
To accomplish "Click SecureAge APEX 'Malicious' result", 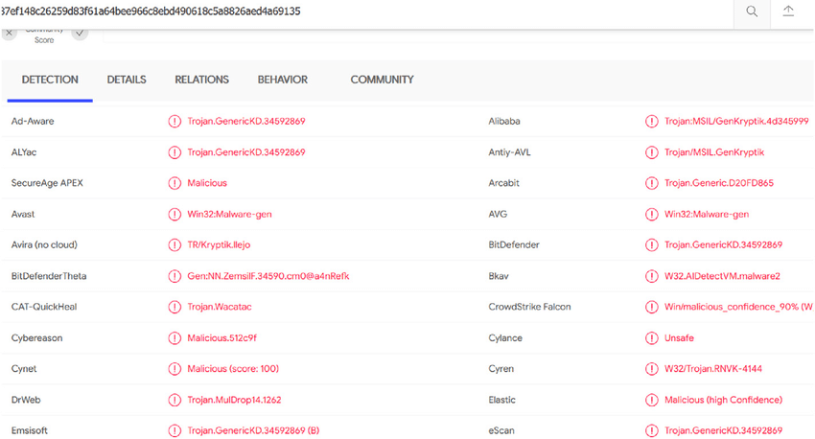I will 207,183.
